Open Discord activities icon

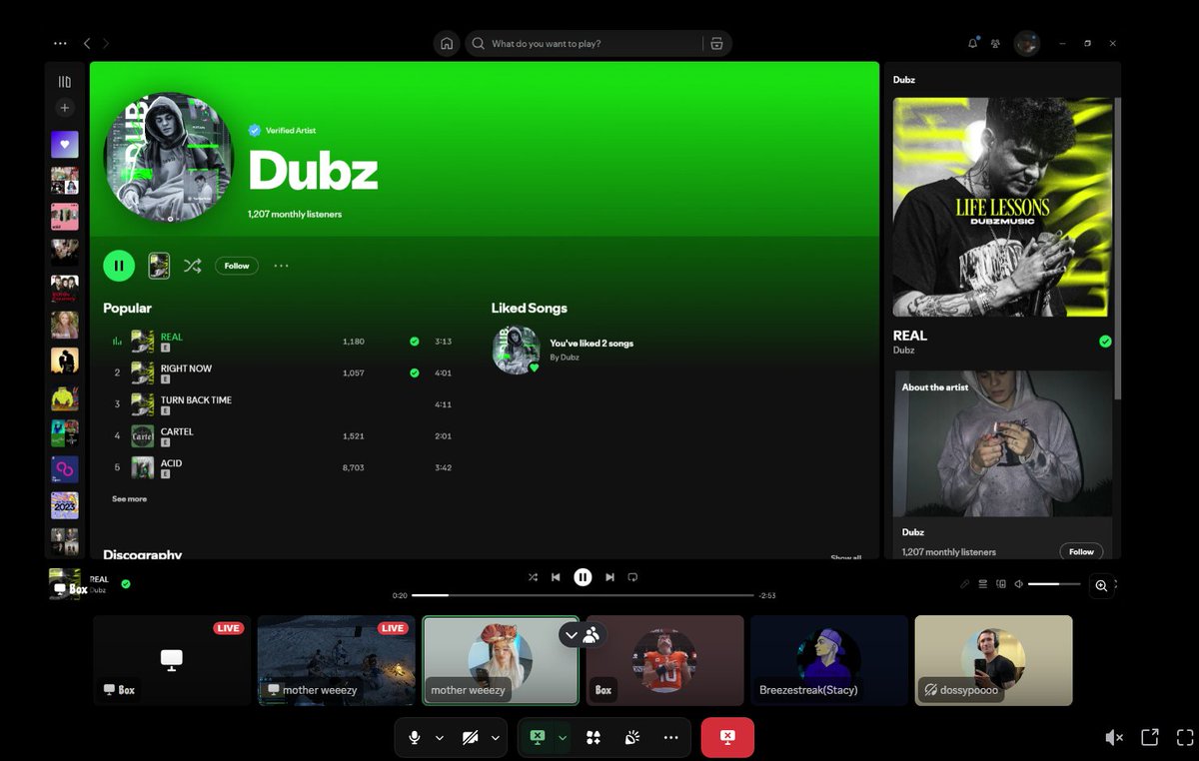click(594, 737)
